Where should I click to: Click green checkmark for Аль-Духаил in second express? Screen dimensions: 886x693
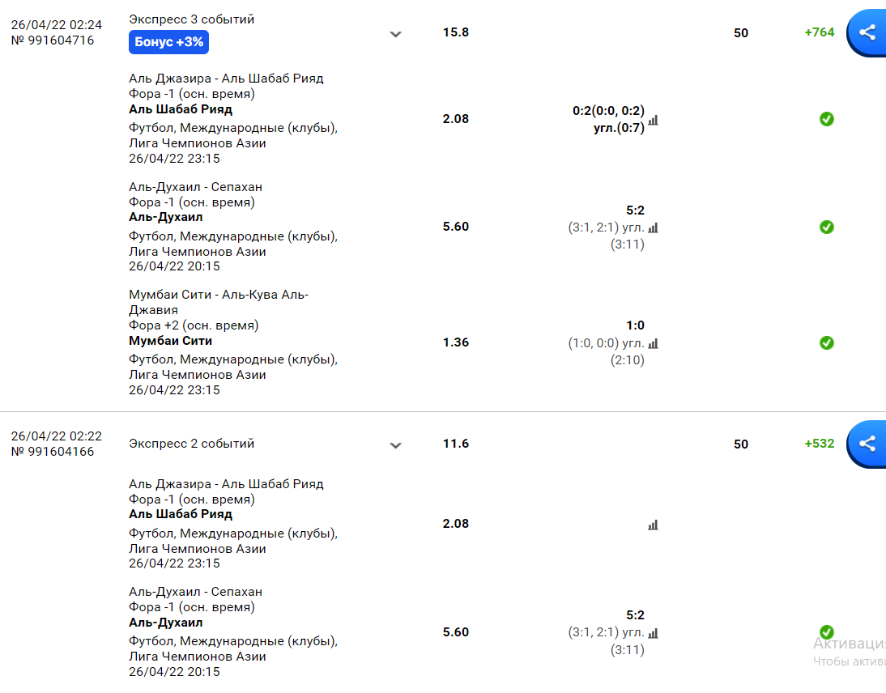(x=827, y=632)
